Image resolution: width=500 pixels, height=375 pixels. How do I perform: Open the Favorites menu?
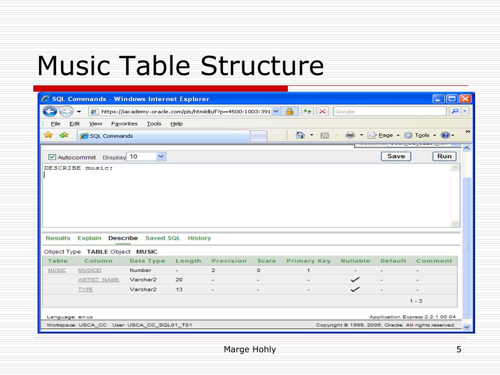click(x=125, y=124)
